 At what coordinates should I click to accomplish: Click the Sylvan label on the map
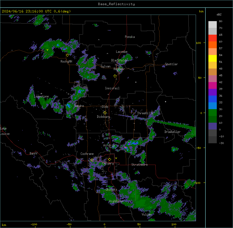click(105, 66)
